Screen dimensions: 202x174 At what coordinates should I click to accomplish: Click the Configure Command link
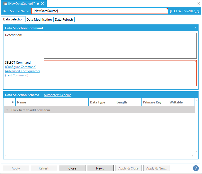coord(21,67)
